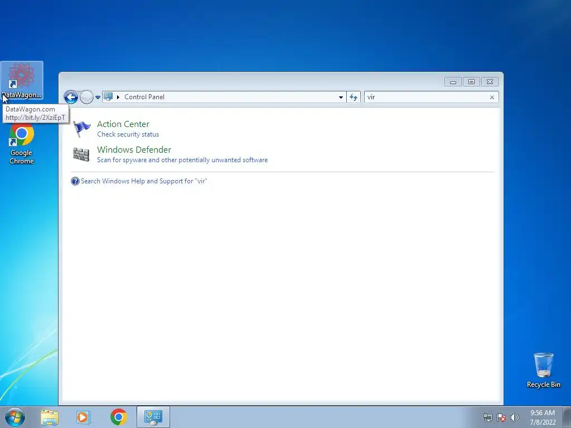Open Scan for spyware and unwanted software
Viewport: 571px width, 428px height.
coord(182,160)
